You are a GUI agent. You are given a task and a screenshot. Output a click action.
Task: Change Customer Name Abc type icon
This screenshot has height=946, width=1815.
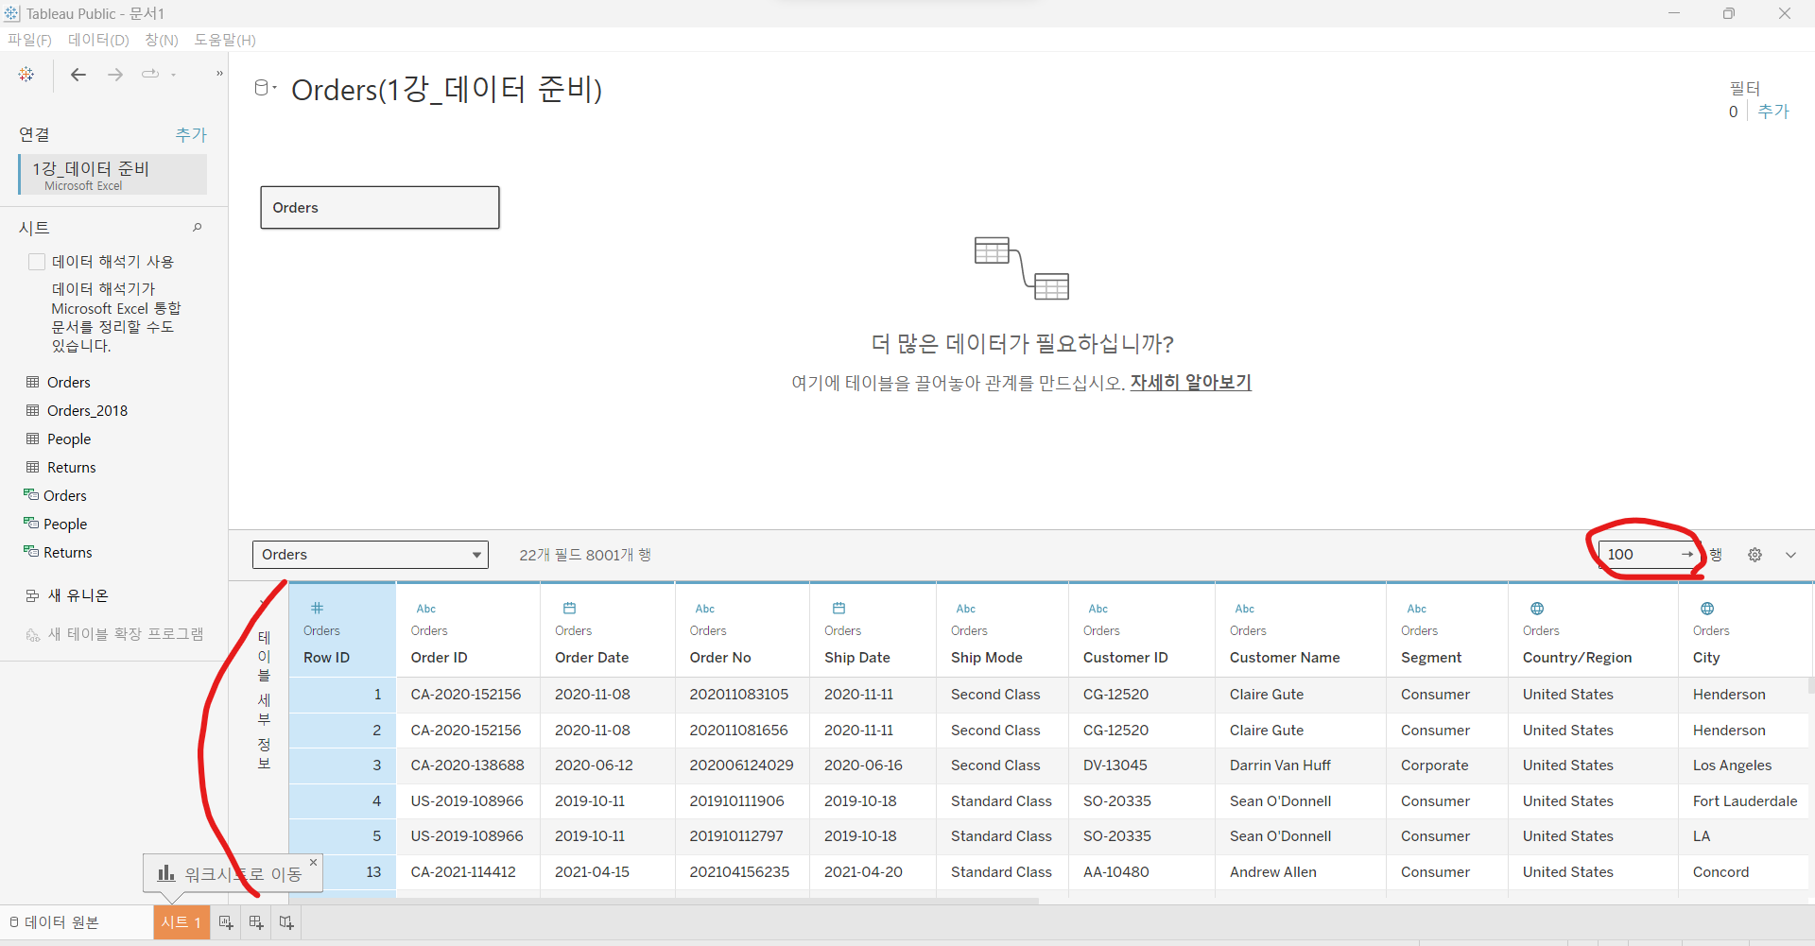1245,609
